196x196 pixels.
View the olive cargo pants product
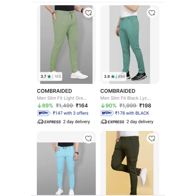pos(130,163)
